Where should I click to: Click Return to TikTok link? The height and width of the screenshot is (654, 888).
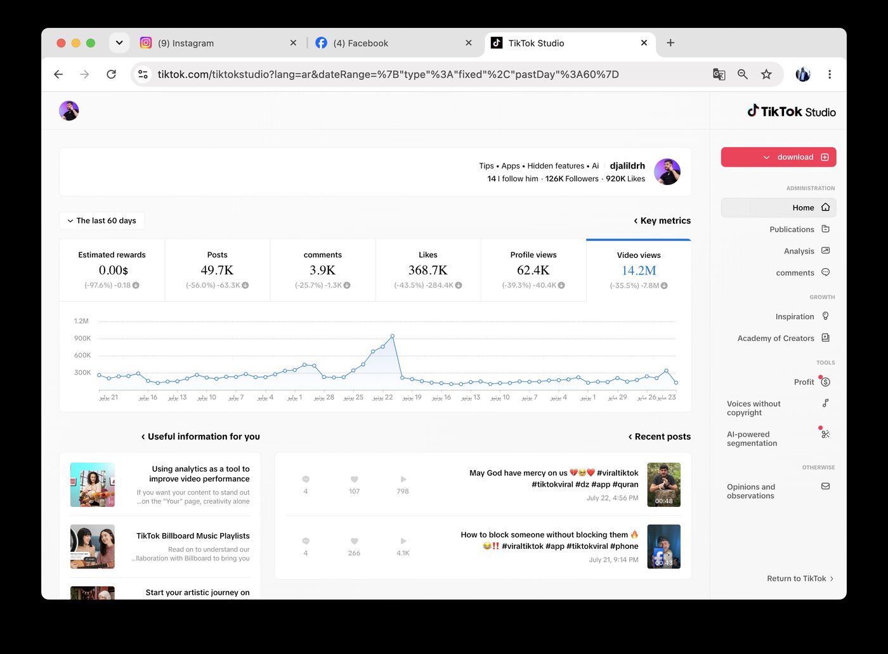(x=800, y=579)
